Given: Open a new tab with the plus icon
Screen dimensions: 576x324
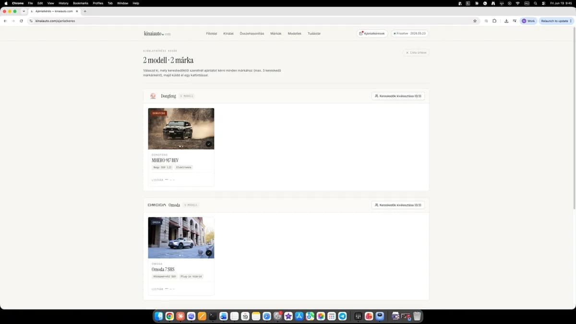Looking at the screenshot, I should point(85,11).
